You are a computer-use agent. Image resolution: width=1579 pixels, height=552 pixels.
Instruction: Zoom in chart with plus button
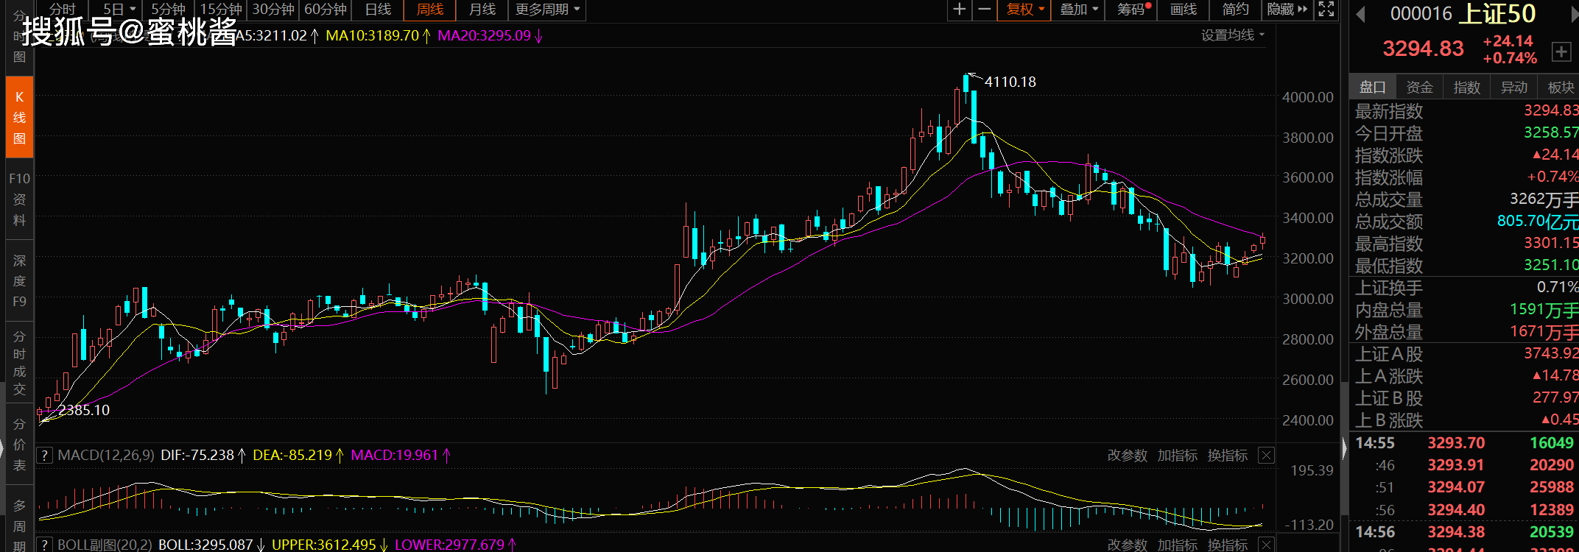pyautogui.click(x=959, y=10)
